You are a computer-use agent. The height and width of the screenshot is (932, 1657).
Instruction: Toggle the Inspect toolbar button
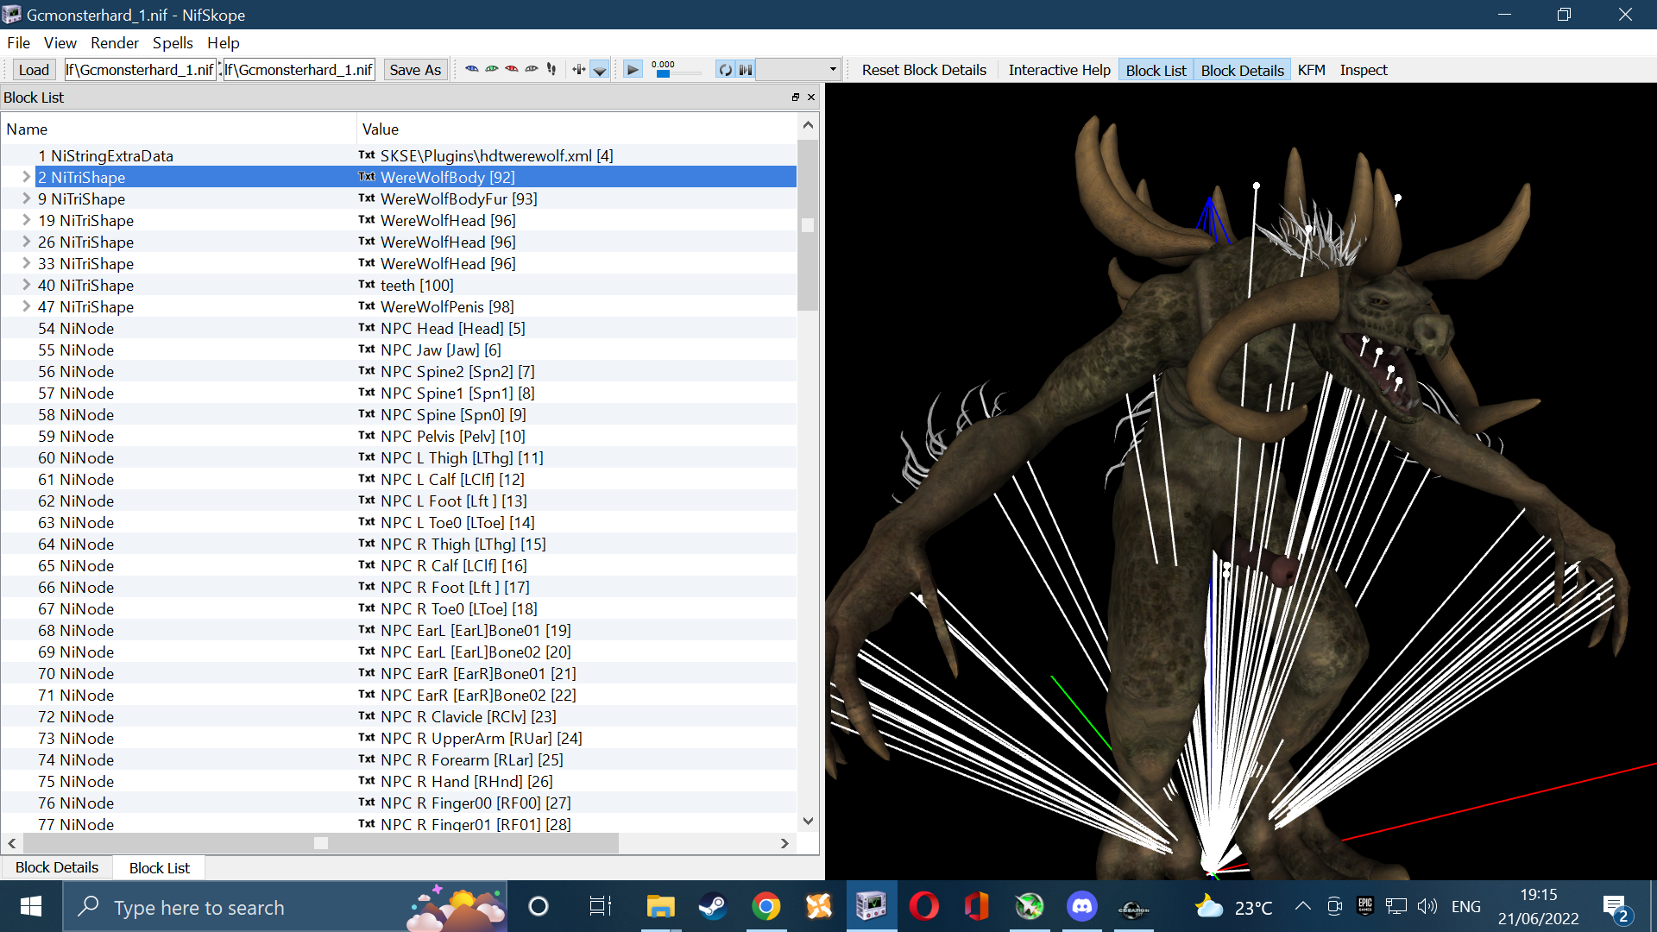pos(1364,70)
